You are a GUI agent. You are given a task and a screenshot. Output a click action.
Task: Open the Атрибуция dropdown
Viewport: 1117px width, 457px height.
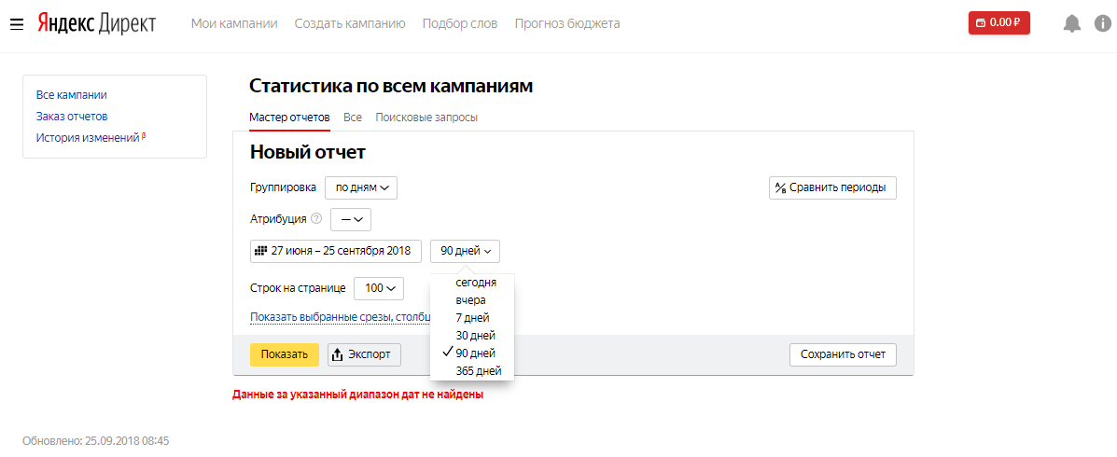(x=351, y=219)
